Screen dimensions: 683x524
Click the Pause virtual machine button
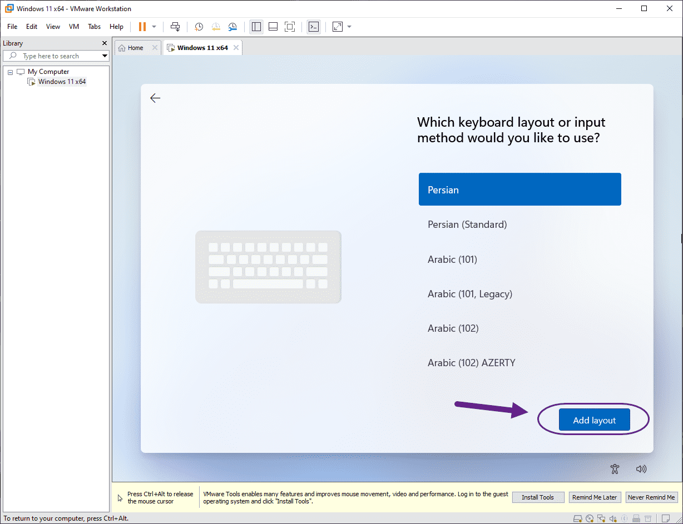[x=142, y=27]
